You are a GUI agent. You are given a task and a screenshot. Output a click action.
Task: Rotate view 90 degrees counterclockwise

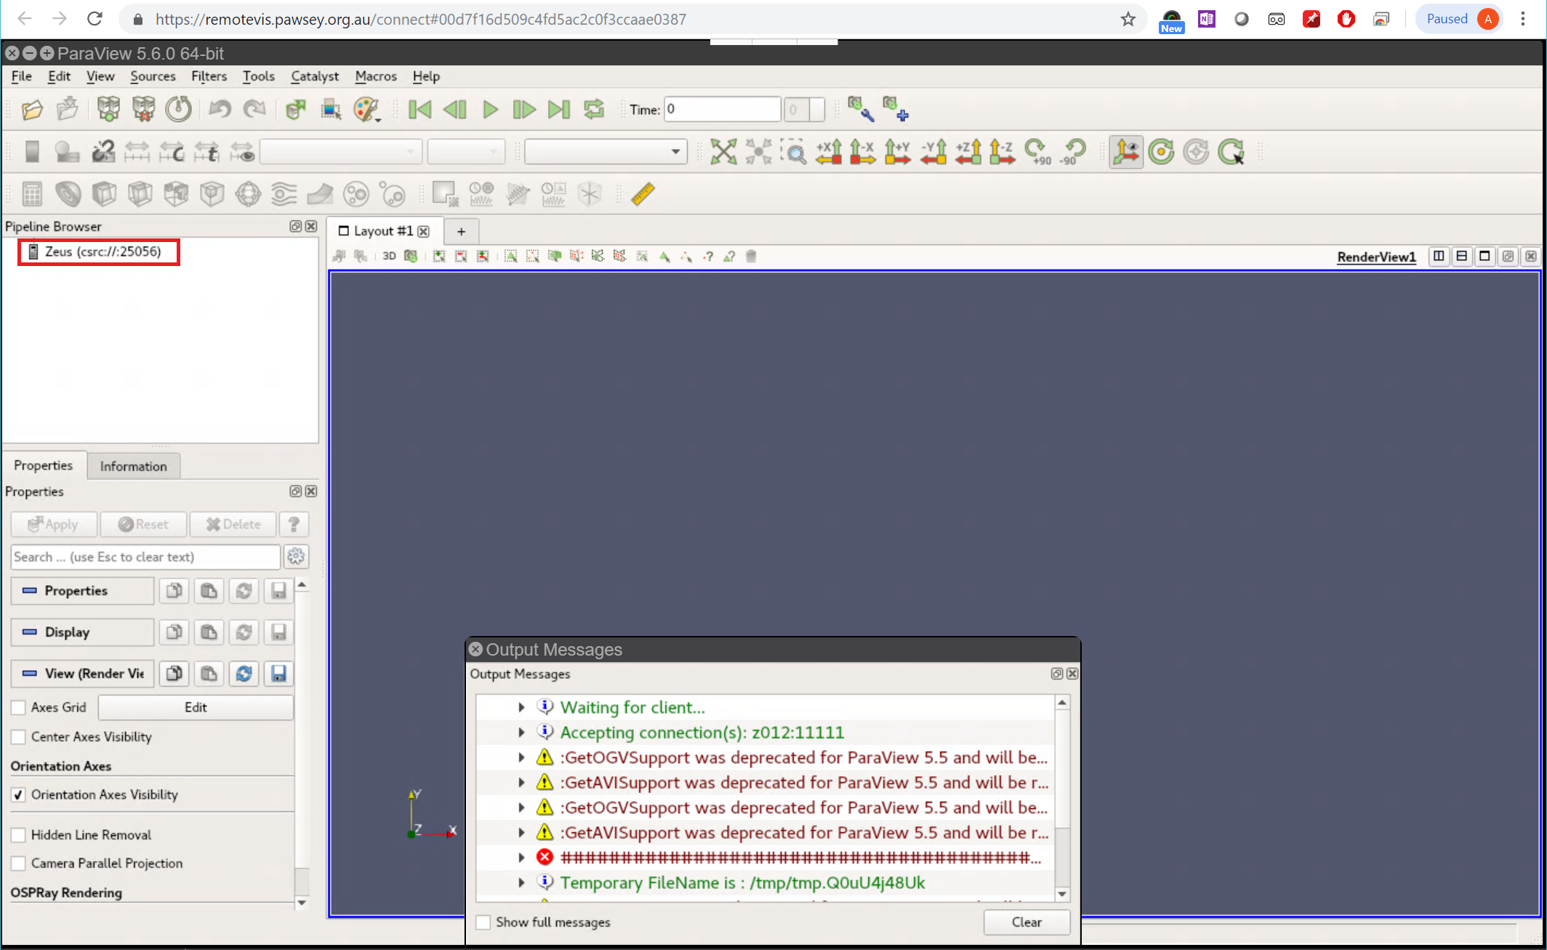1072,151
